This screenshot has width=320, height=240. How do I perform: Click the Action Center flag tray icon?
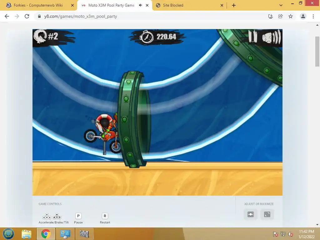(276, 234)
